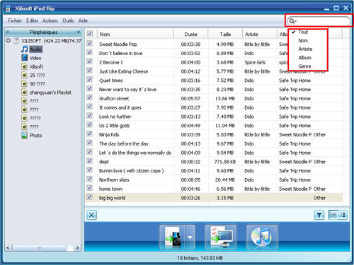The image size is (354, 265).
Task: Sort by the Taille column header
Action: (225, 34)
